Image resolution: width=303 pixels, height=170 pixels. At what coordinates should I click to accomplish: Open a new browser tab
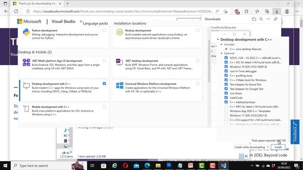tap(68, 3)
